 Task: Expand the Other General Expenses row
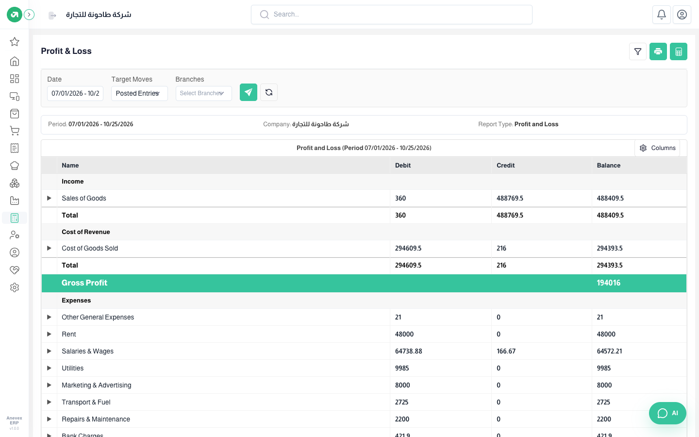[x=49, y=317]
